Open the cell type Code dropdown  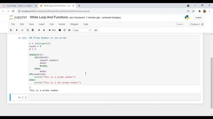pyautogui.click(x=82, y=30)
